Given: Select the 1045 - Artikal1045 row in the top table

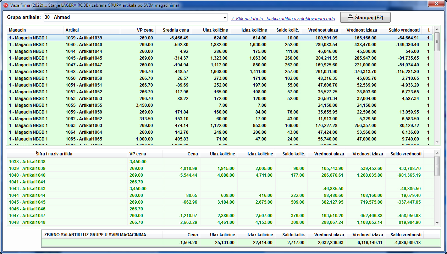Looking at the screenshot, I should [220, 58].
